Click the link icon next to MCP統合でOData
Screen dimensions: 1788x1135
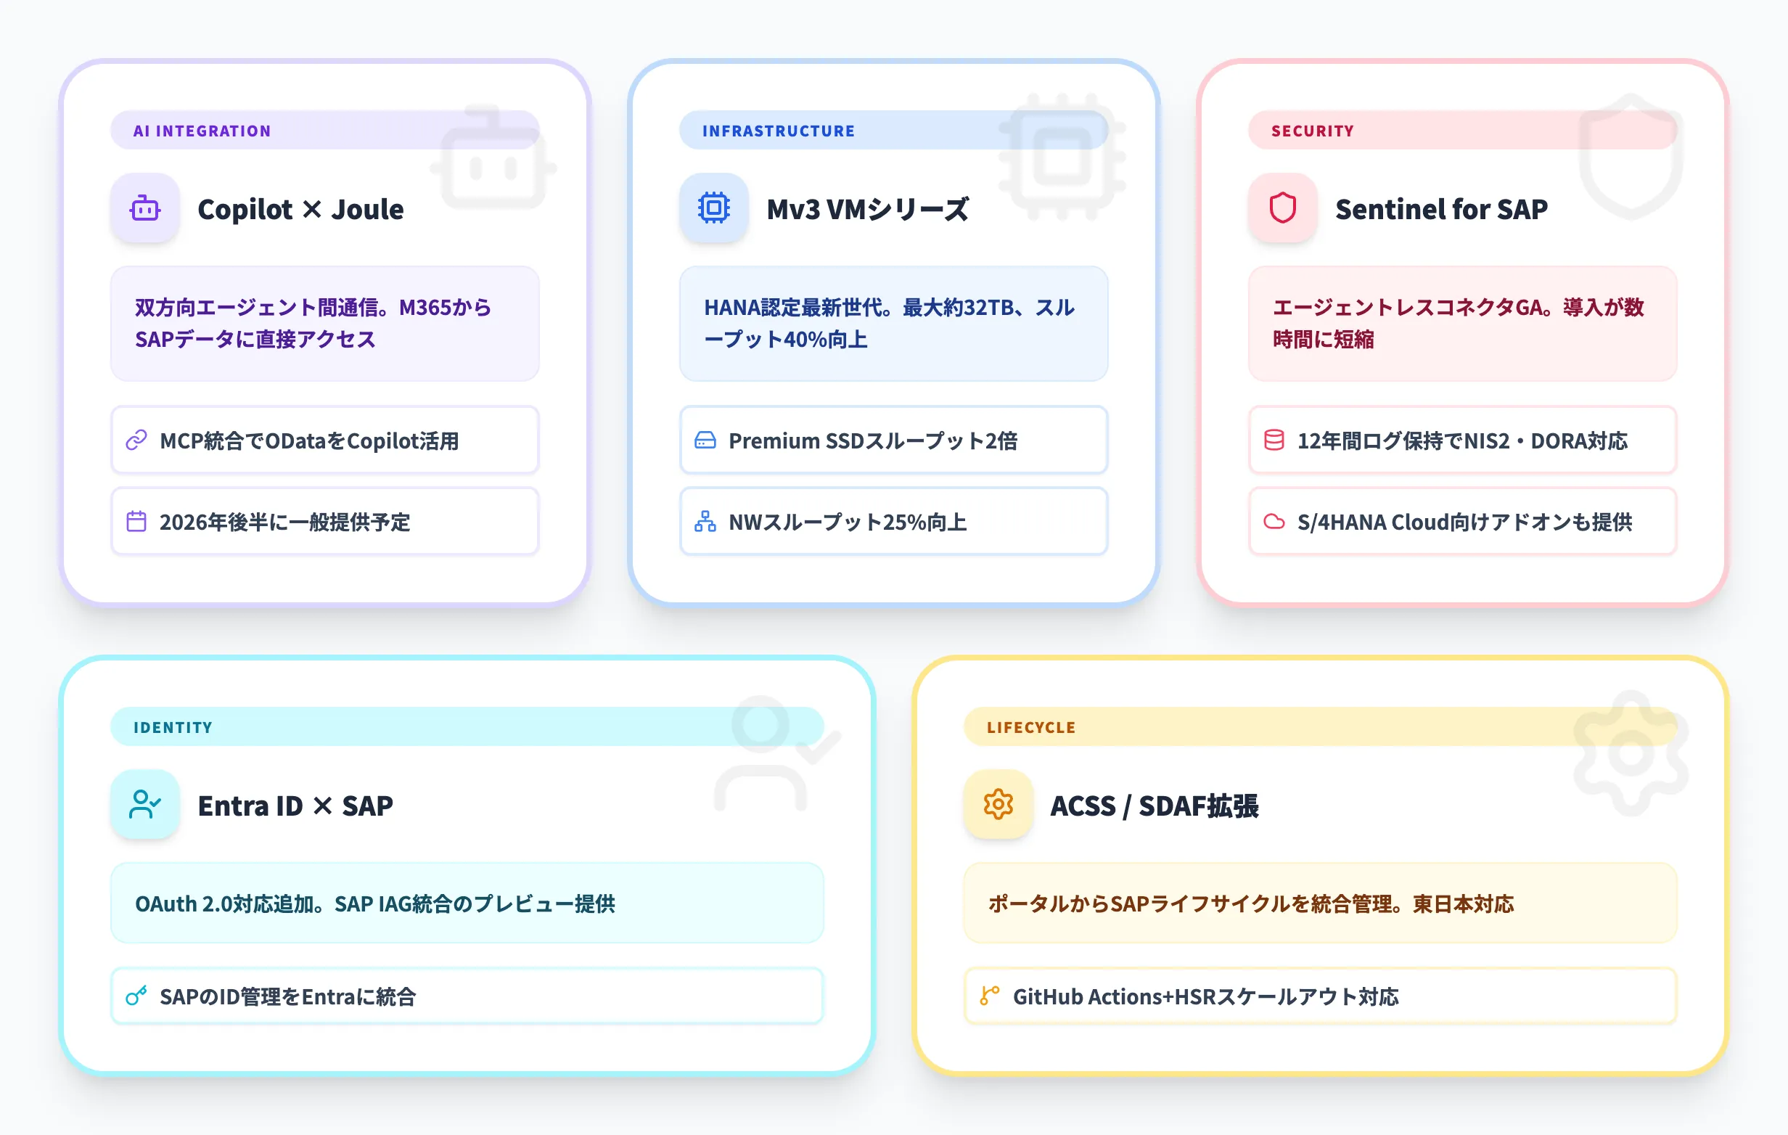point(136,441)
